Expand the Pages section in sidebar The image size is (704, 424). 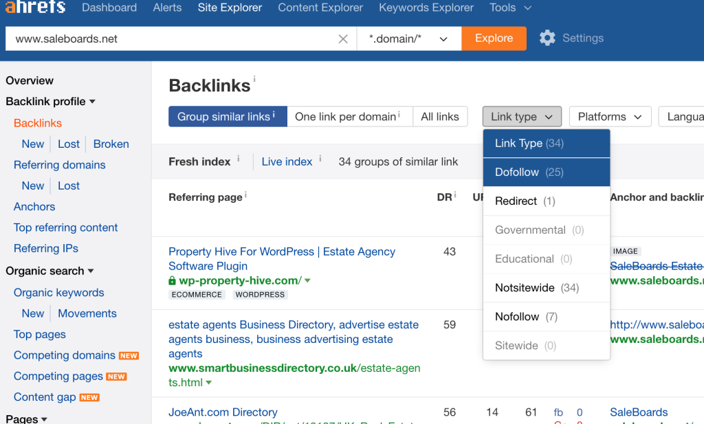26,419
